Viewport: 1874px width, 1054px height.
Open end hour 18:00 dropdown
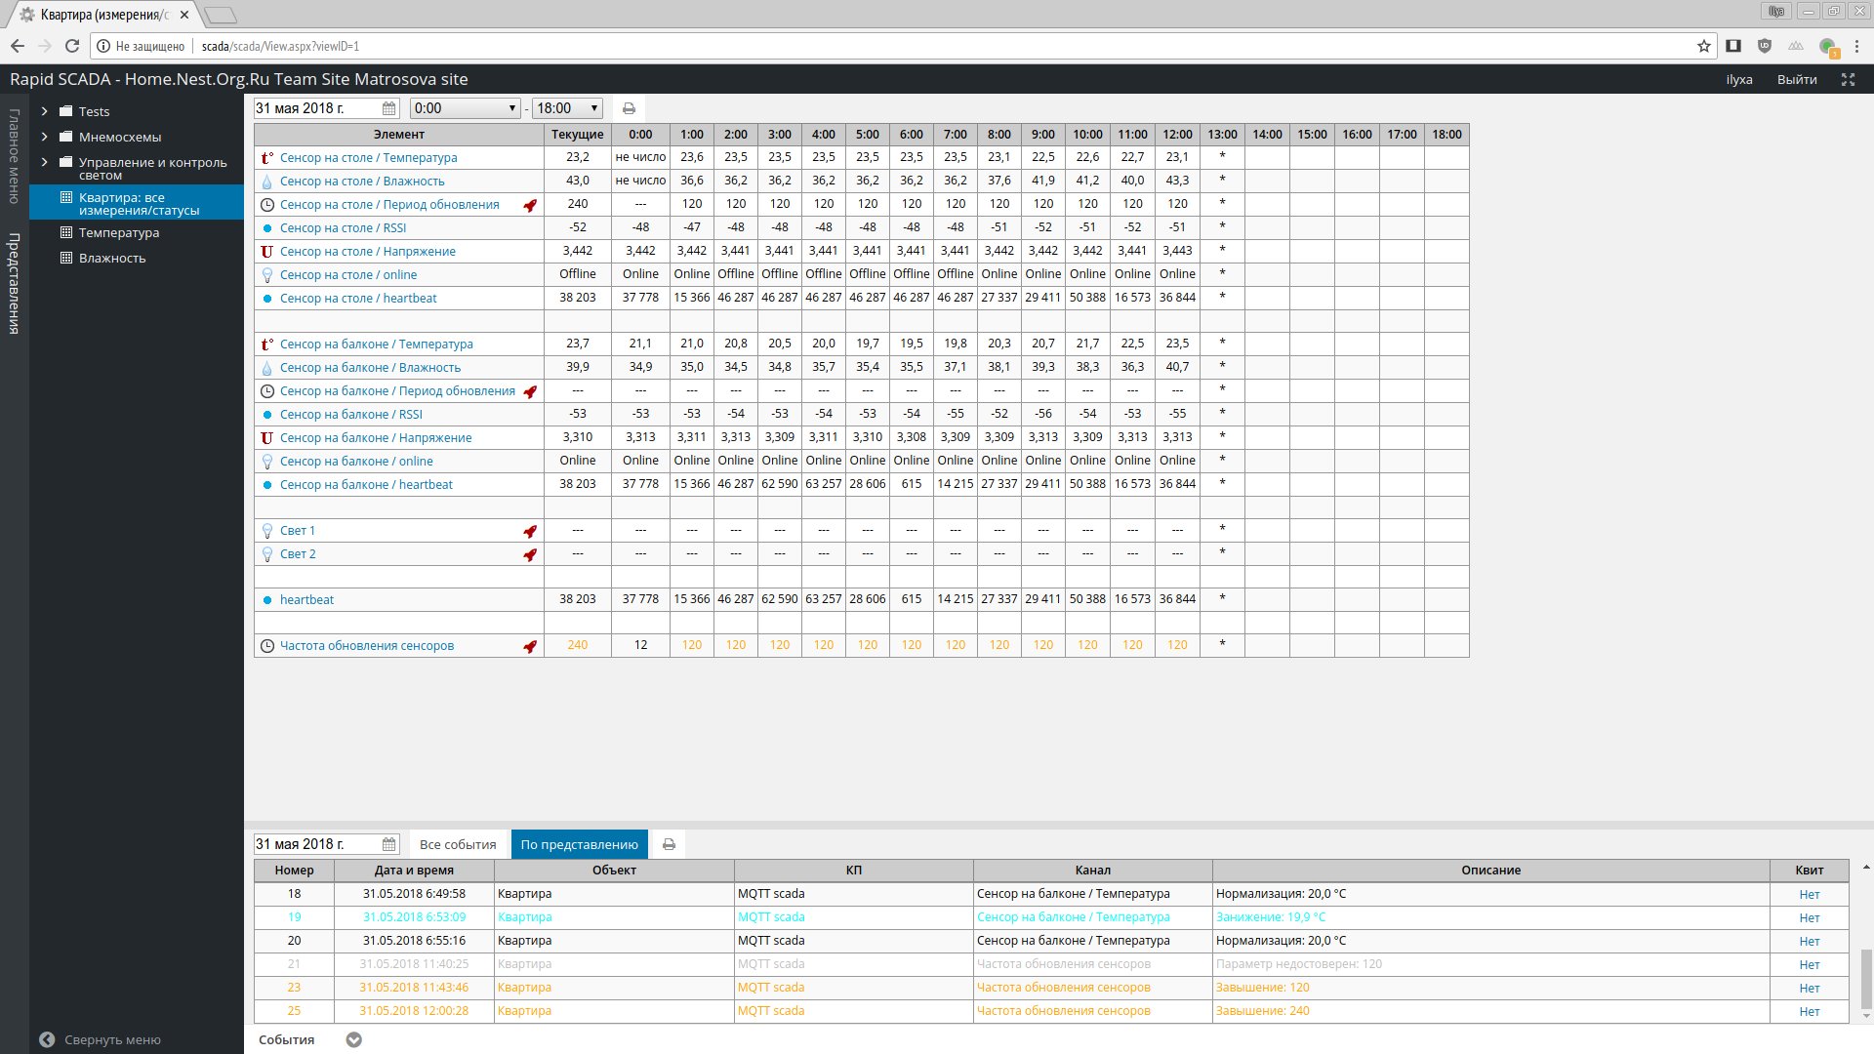(567, 108)
